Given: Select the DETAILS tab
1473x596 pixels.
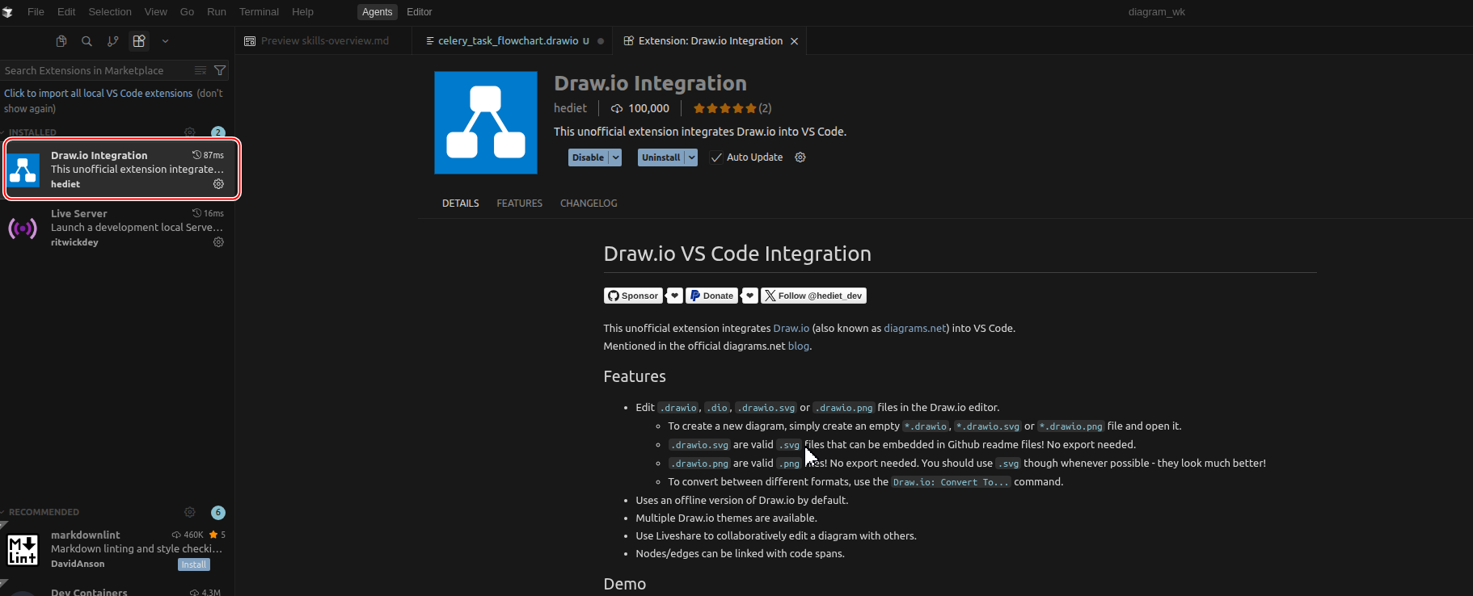Looking at the screenshot, I should coord(461,204).
